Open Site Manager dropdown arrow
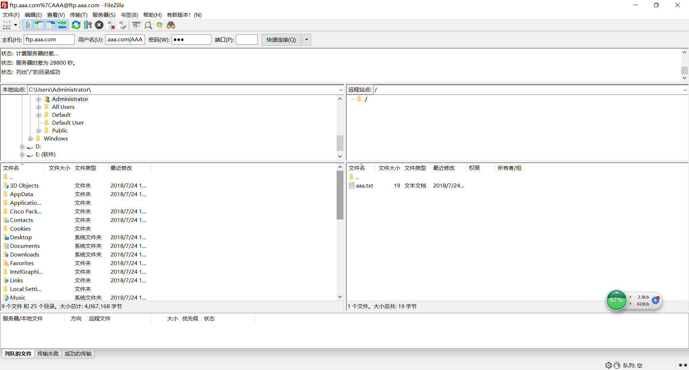Screen dimensions: 689x370 click(x=15, y=25)
